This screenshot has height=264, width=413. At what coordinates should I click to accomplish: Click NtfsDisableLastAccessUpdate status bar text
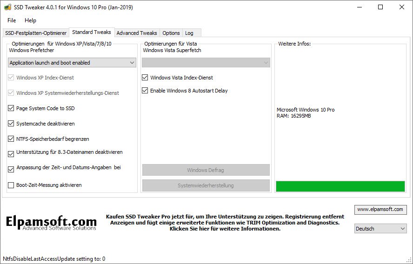point(54,259)
